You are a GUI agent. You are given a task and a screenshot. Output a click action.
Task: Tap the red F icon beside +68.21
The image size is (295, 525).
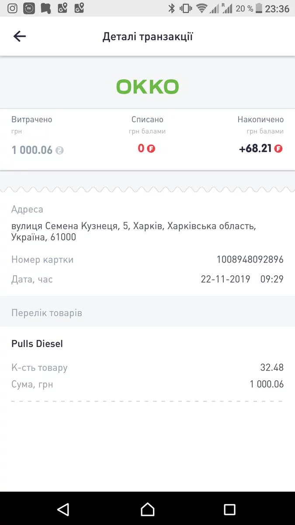coord(278,149)
